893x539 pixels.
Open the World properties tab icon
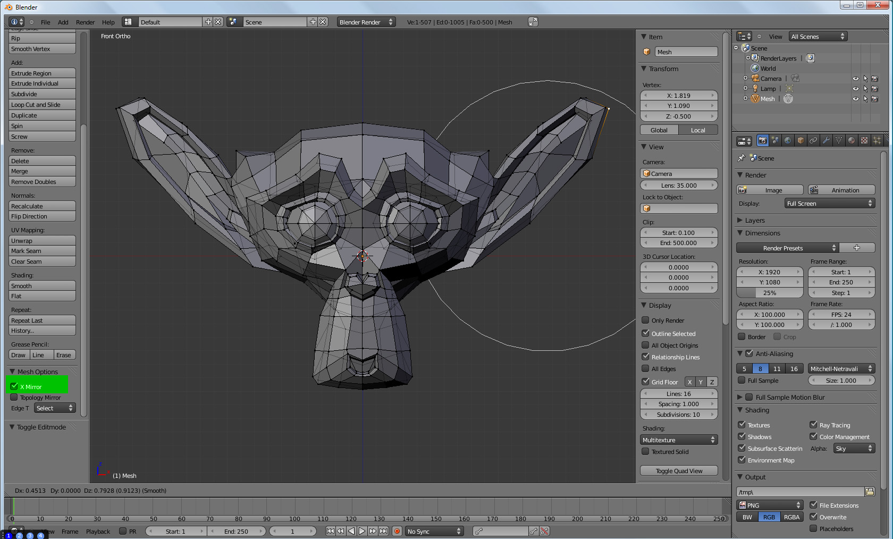click(788, 140)
